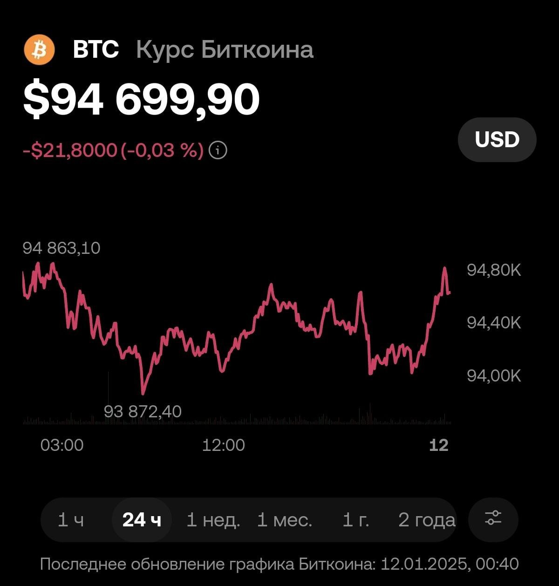Select the 24 ч time range
Screen dimensions: 559x586
(142, 520)
